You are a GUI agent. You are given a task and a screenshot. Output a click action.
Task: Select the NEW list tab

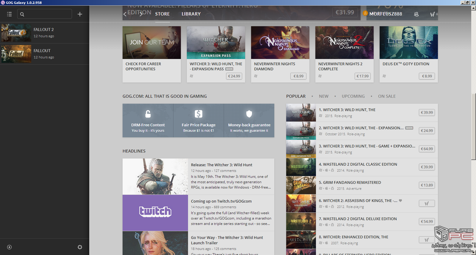[x=324, y=96]
